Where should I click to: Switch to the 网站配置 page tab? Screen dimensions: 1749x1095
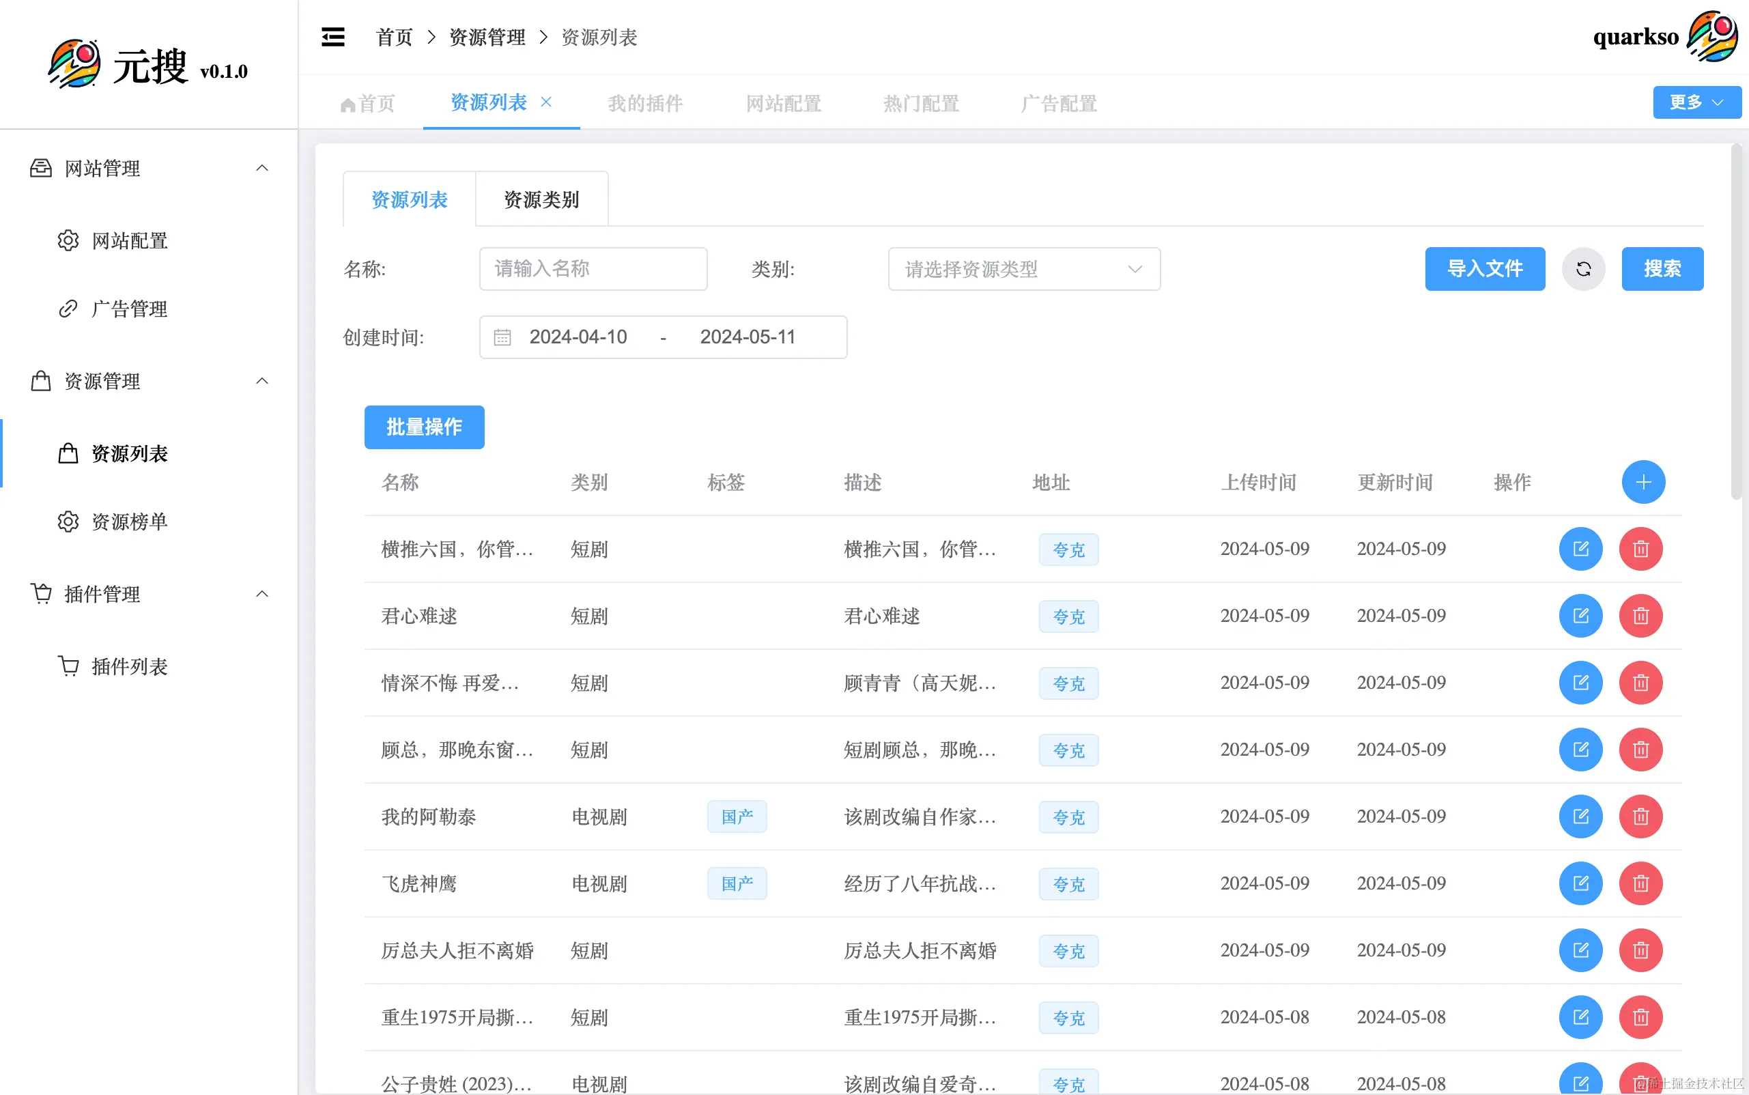pyautogui.click(x=784, y=104)
